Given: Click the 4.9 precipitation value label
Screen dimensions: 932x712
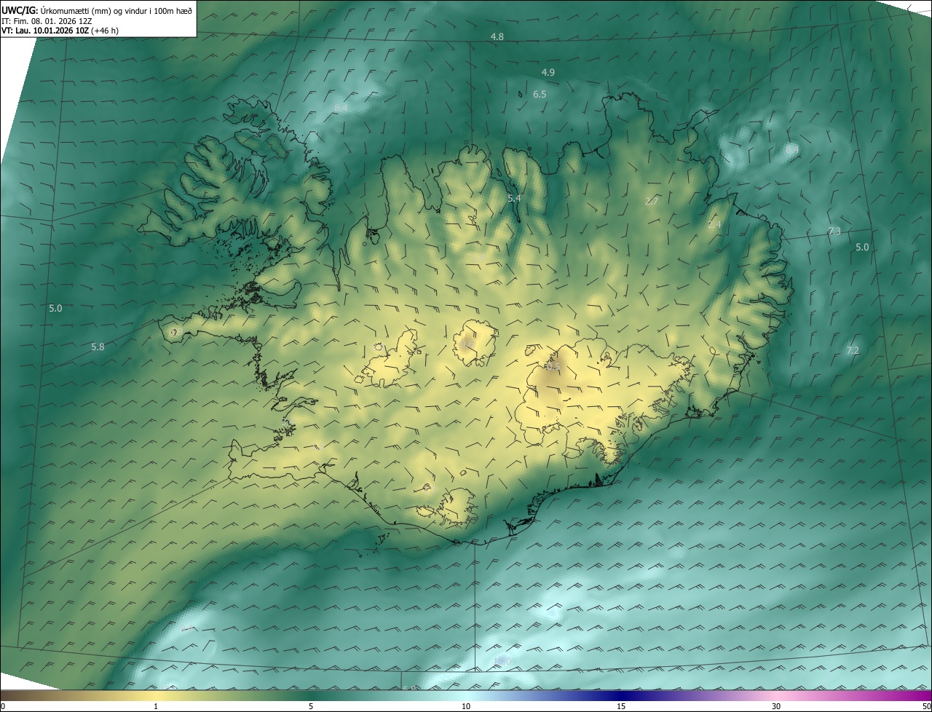Looking at the screenshot, I should [x=548, y=72].
